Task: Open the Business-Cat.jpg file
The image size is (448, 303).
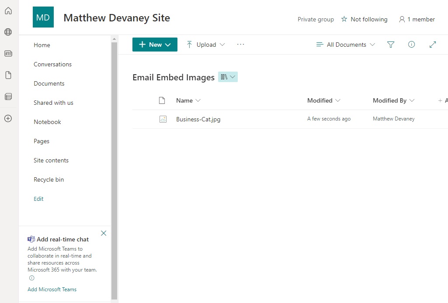Action: click(198, 119)
